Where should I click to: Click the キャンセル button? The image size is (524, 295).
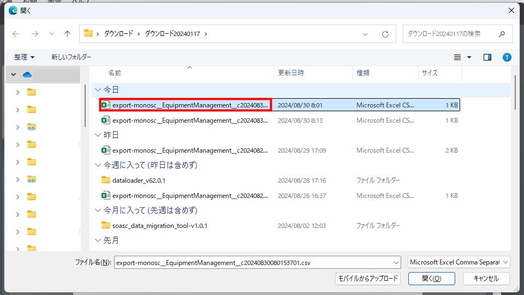pos(486,278)
